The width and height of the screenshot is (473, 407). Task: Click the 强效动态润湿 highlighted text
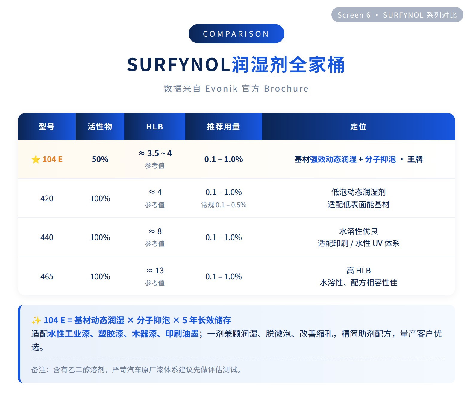point(333,159)
